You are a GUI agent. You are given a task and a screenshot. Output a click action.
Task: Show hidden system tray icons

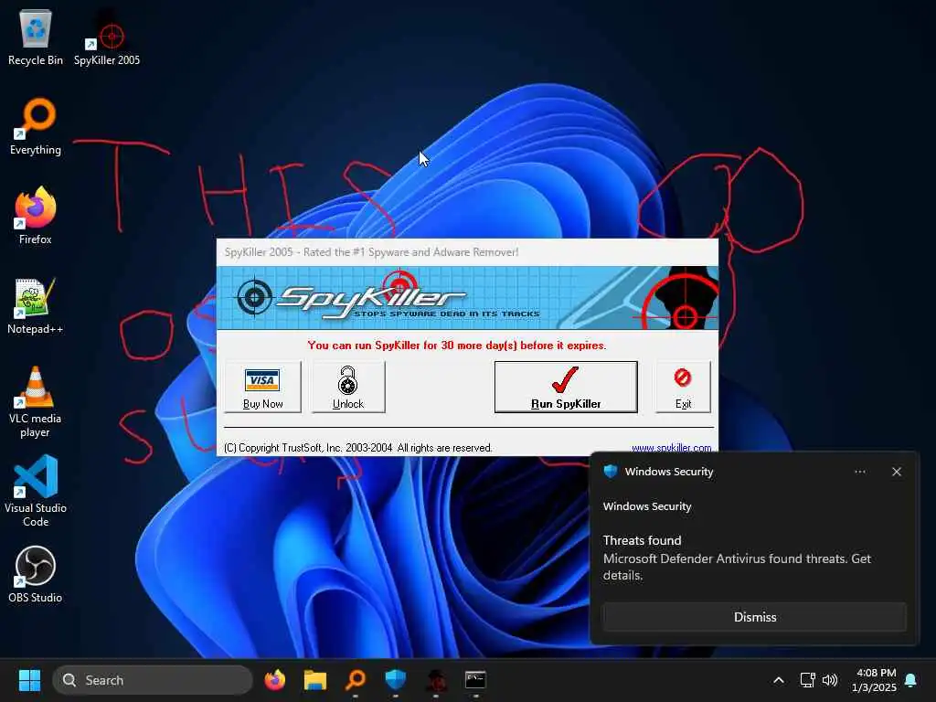click(x=779, y=680)
